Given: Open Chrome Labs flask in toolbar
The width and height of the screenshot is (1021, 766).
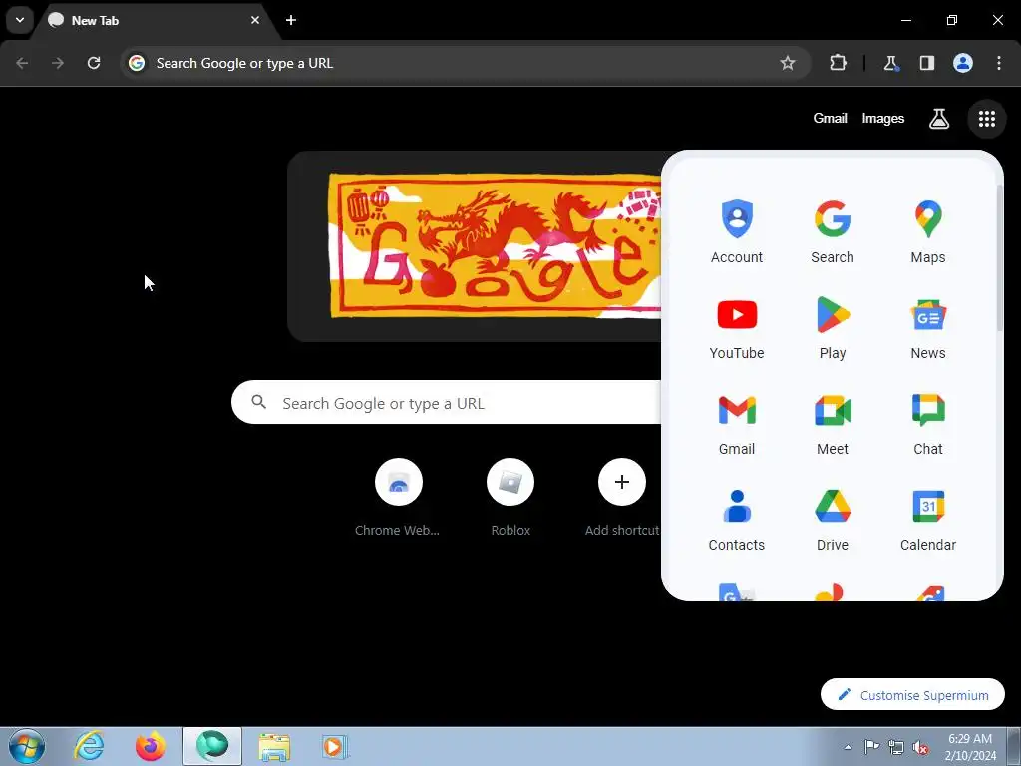Looking at the screenshot, I should (x=890, y=63).
